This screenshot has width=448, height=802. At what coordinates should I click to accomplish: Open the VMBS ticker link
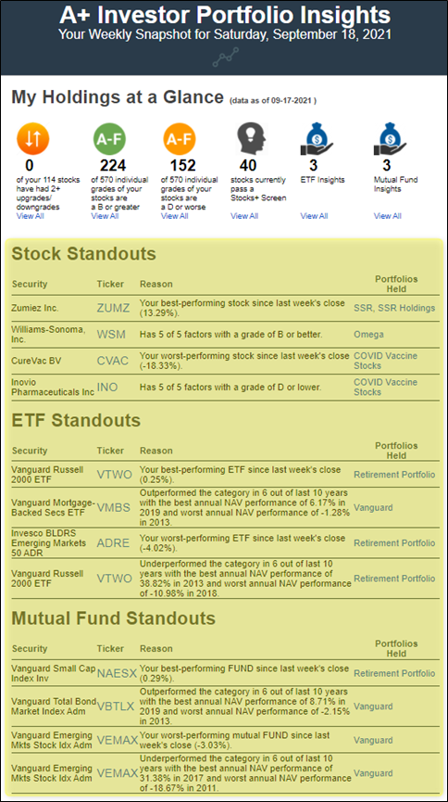point(115,508)
